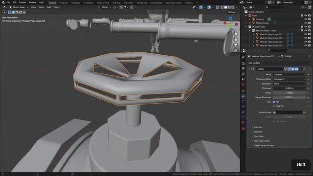Collapse the Solidify modifier panel
This screenshot has width=313, height=176.
249,69
